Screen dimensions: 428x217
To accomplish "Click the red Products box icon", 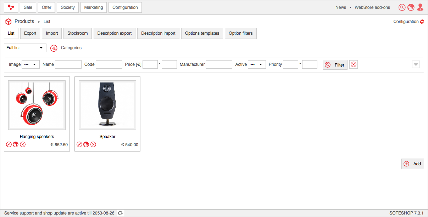I will [9, 22].
